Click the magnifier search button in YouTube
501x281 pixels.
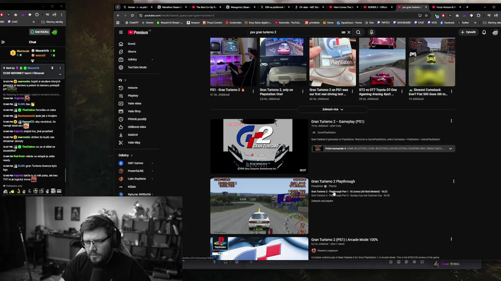pyautogui.click(x=359, y=32)
